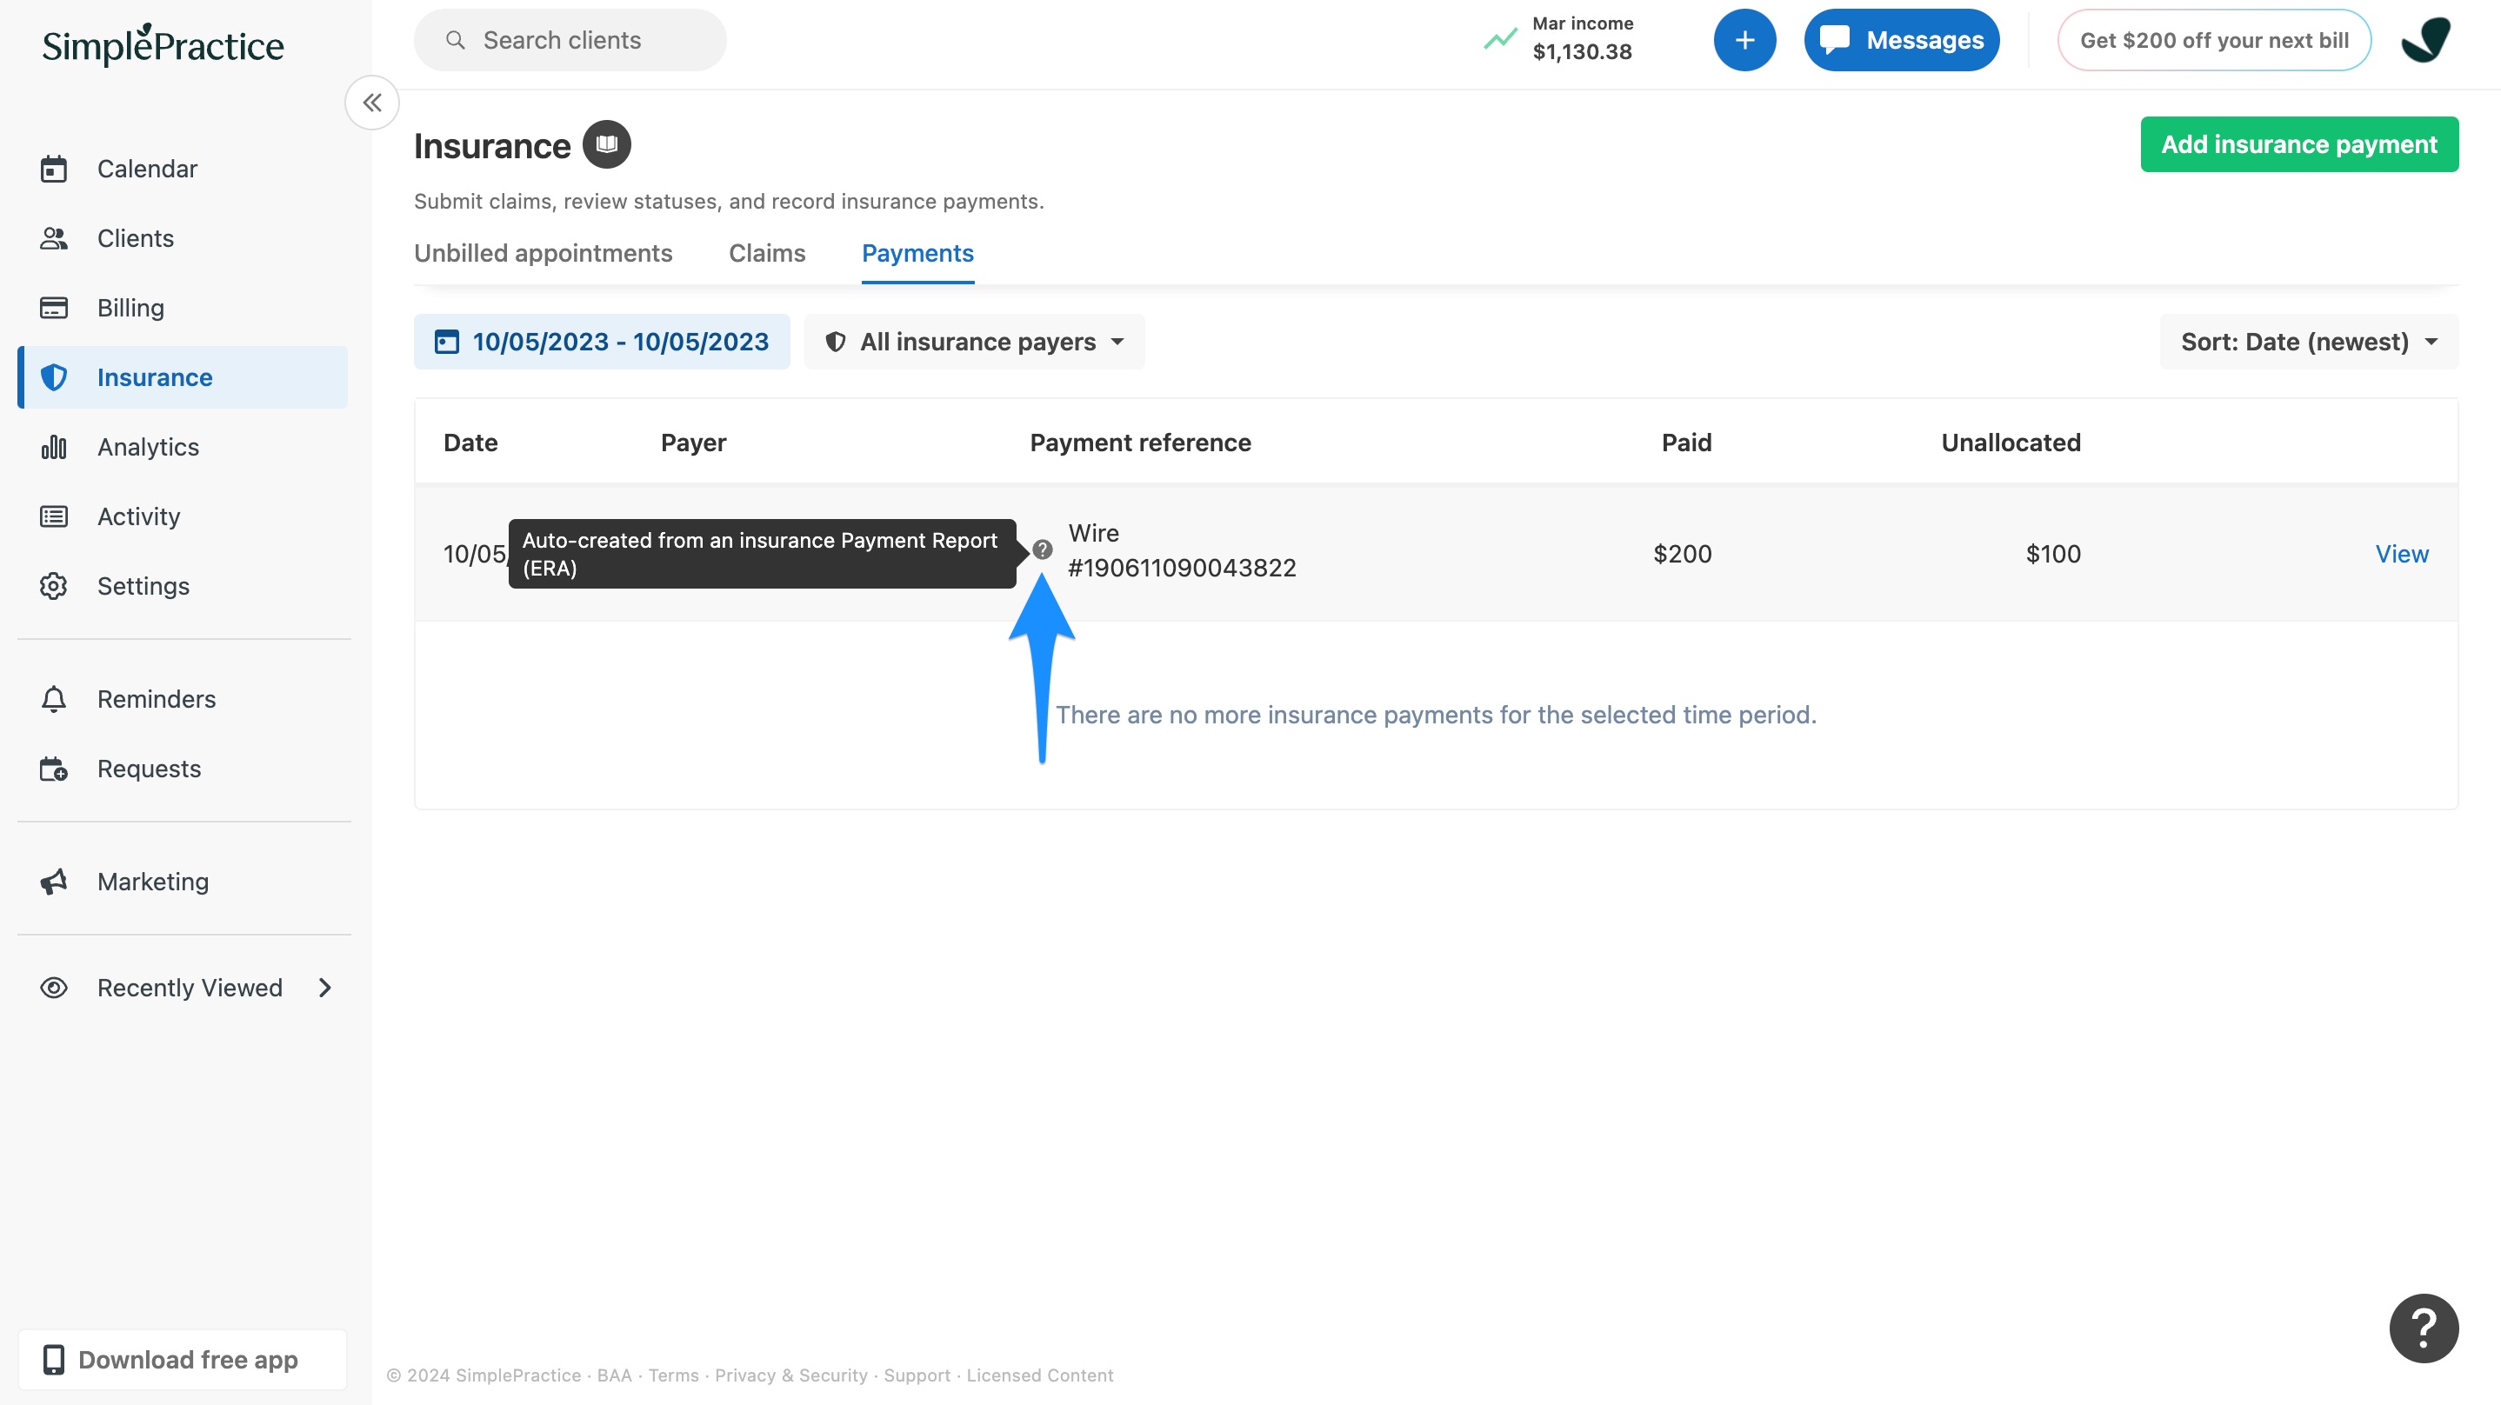Select the Clients icon in the sidebar
Image resolution: width=2501 pixels, height=1405 pixels.
[135, 238]
